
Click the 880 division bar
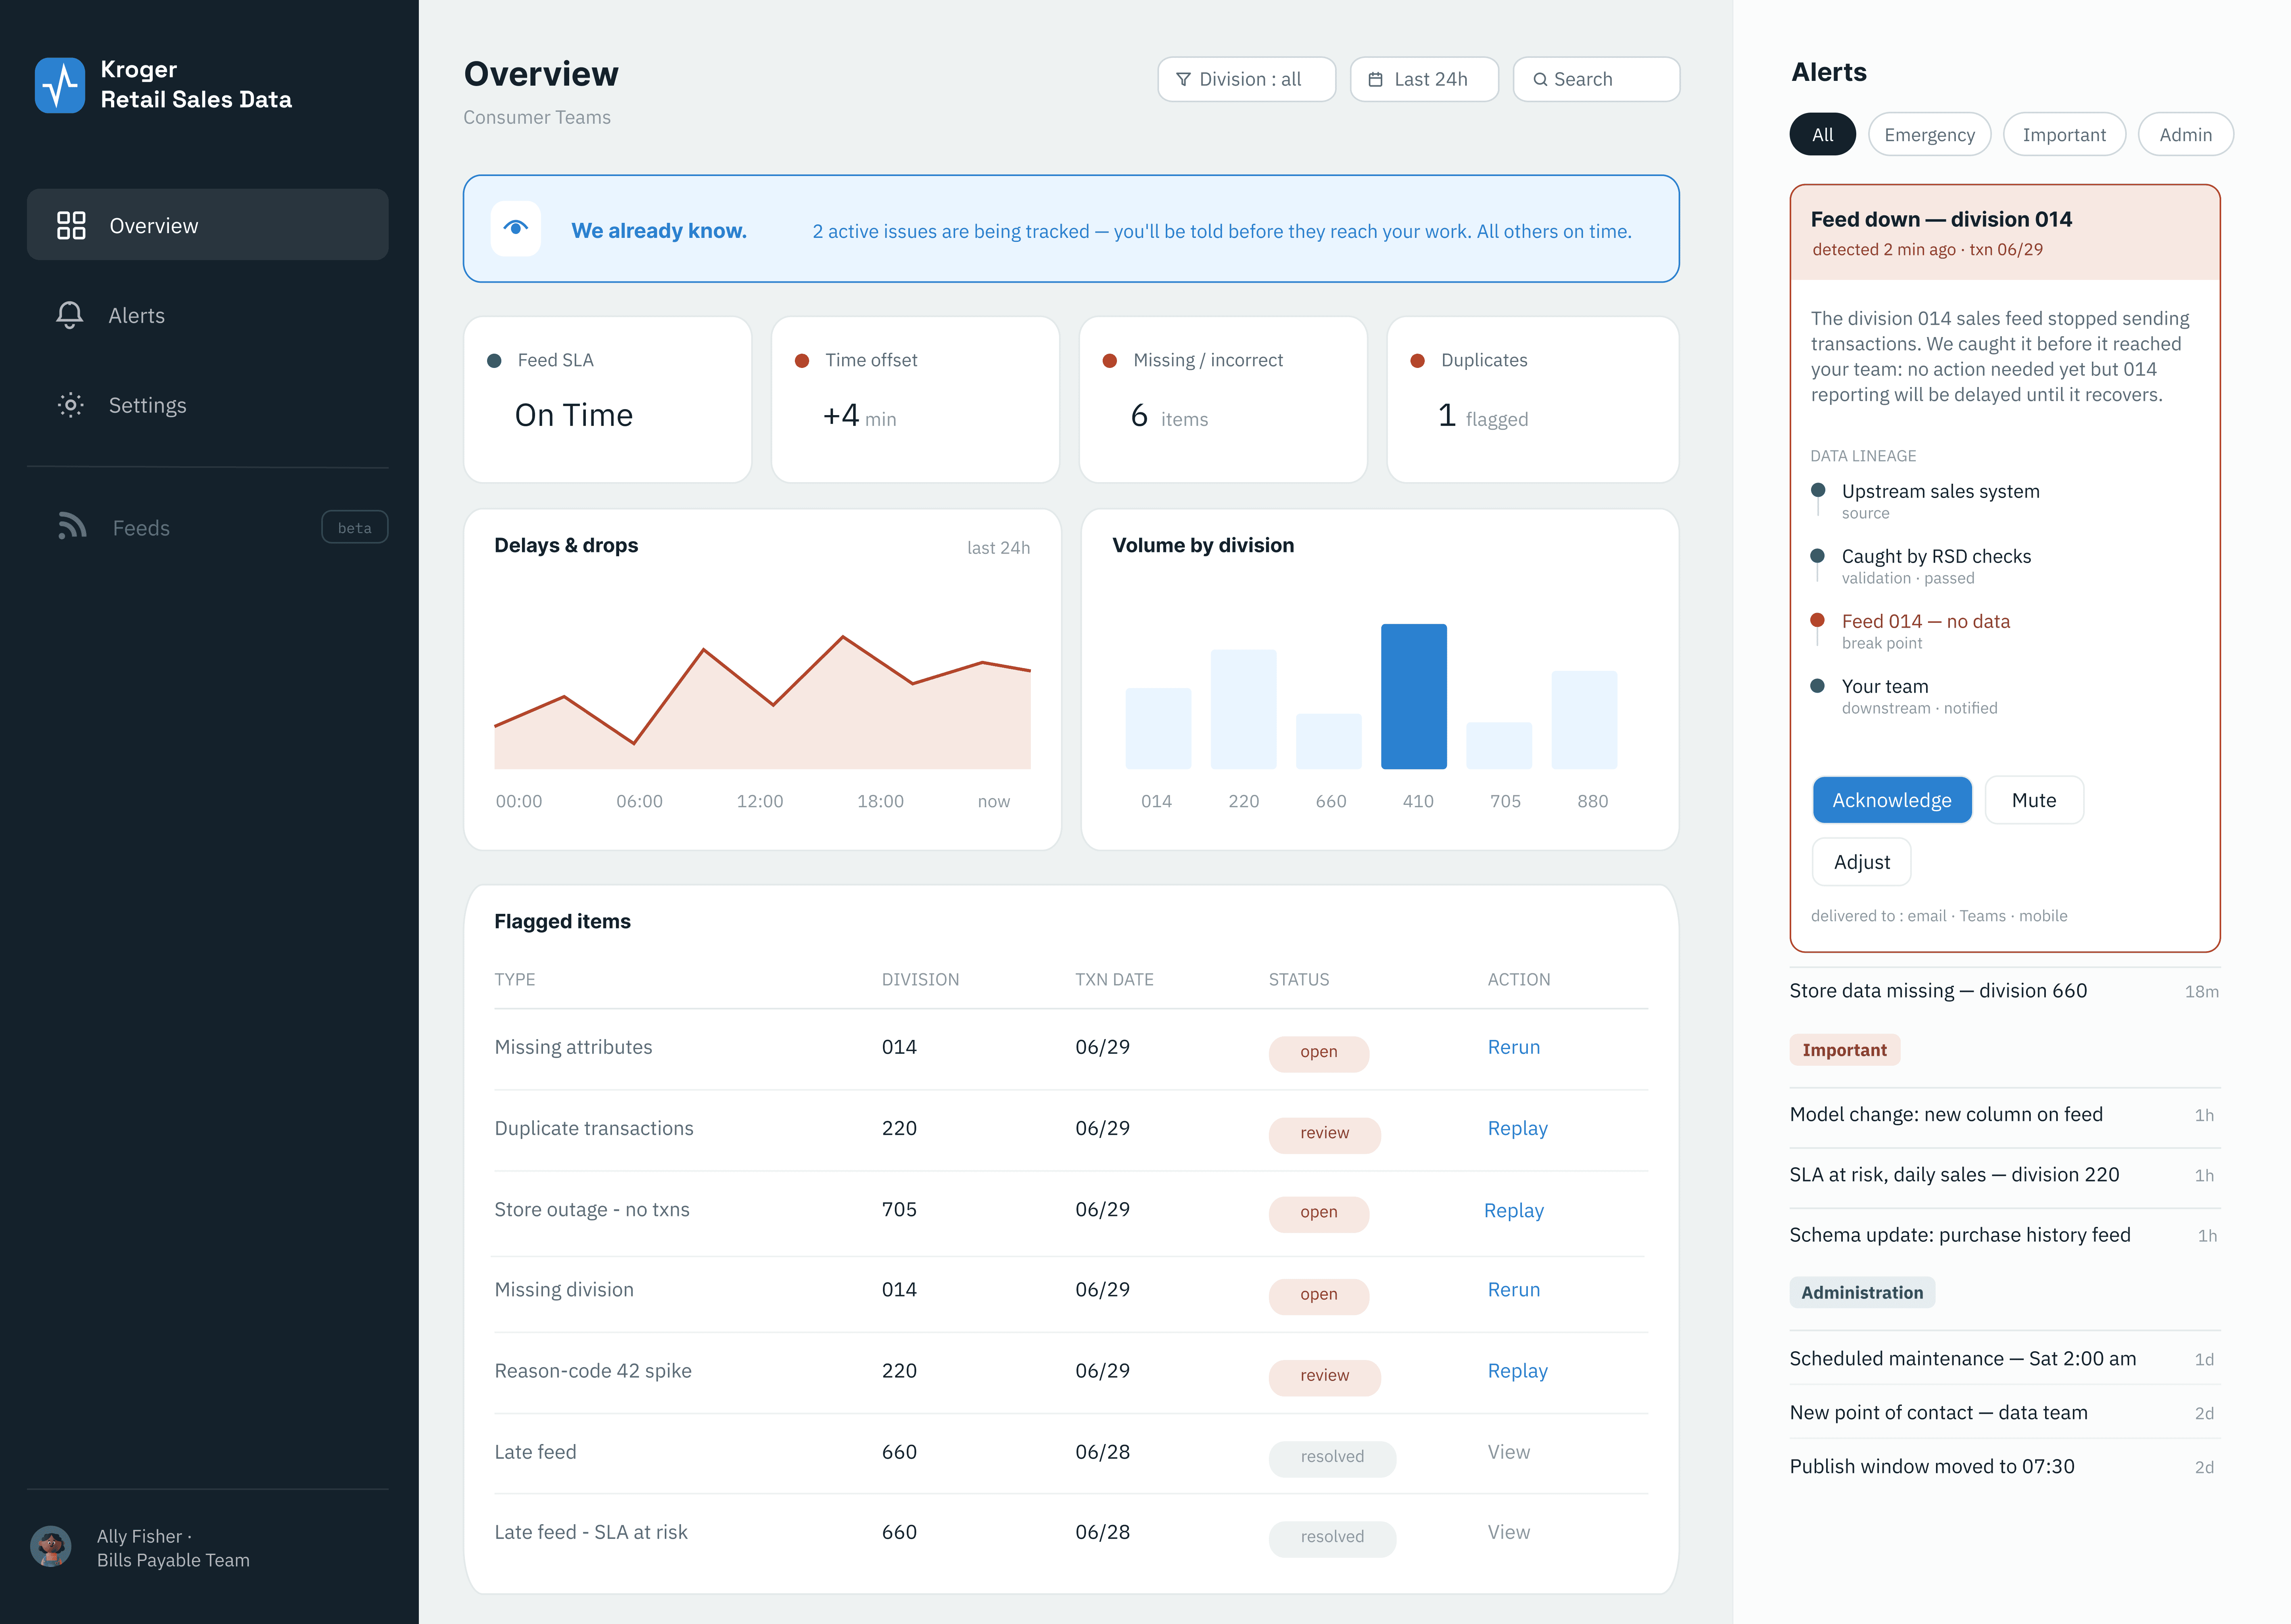pos(1584,720)
